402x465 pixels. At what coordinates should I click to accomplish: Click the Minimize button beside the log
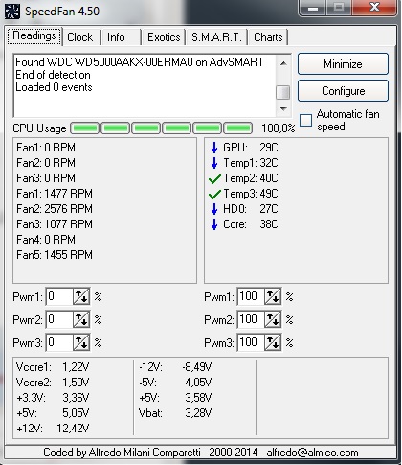pos(343,64)
